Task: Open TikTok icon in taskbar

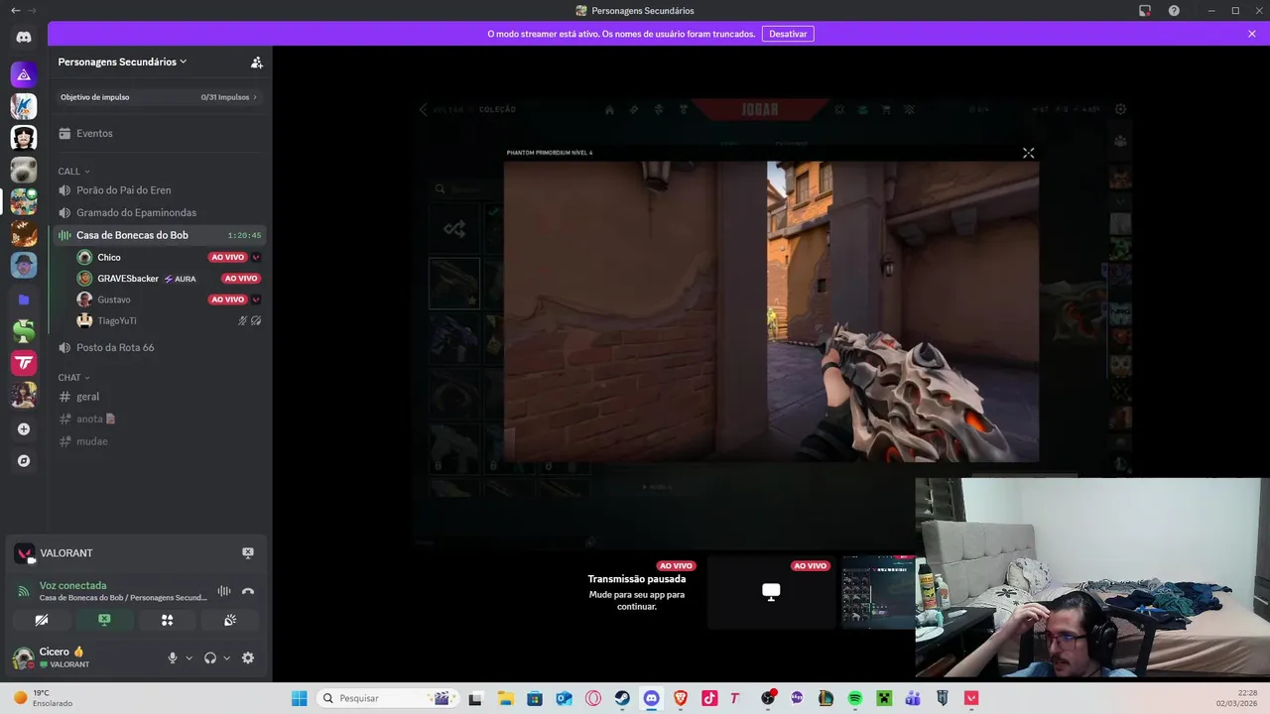Action: 709,698
